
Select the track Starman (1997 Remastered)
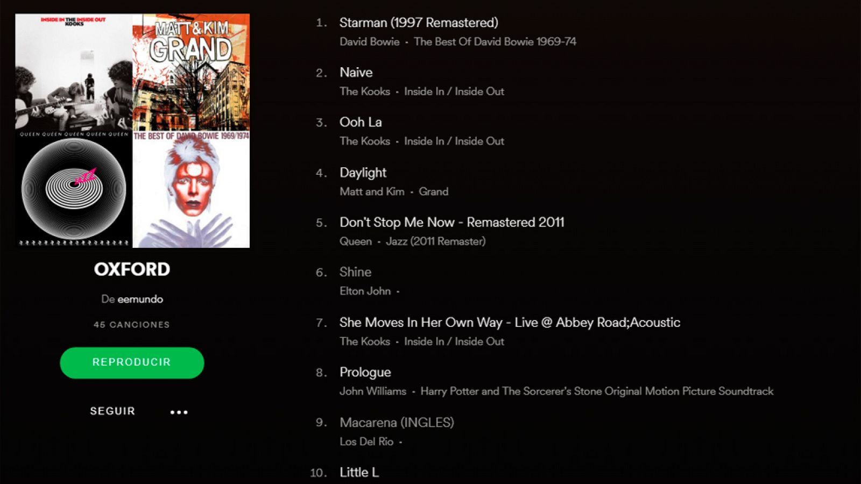click(419, 23)
